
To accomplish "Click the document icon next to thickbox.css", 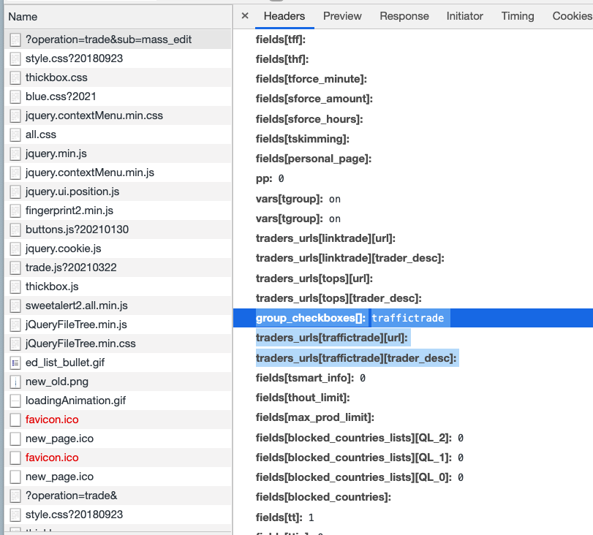I will [x=15, y=77].
